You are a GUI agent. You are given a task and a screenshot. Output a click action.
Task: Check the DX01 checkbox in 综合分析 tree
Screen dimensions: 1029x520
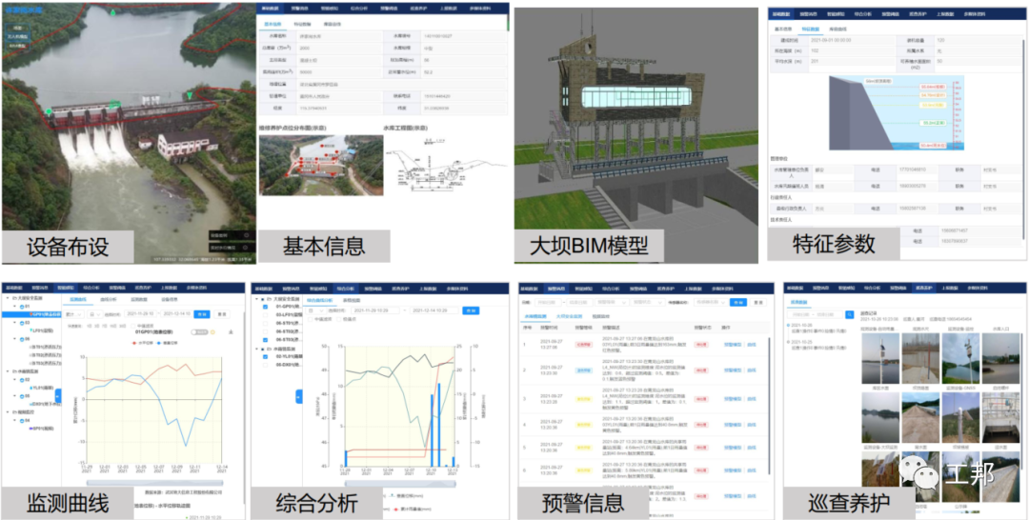[x=265, y=366]
